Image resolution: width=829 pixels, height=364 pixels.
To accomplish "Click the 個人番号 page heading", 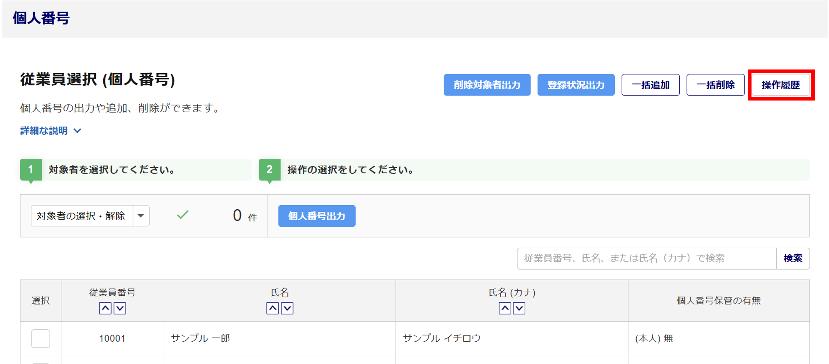I will [41, 18].
